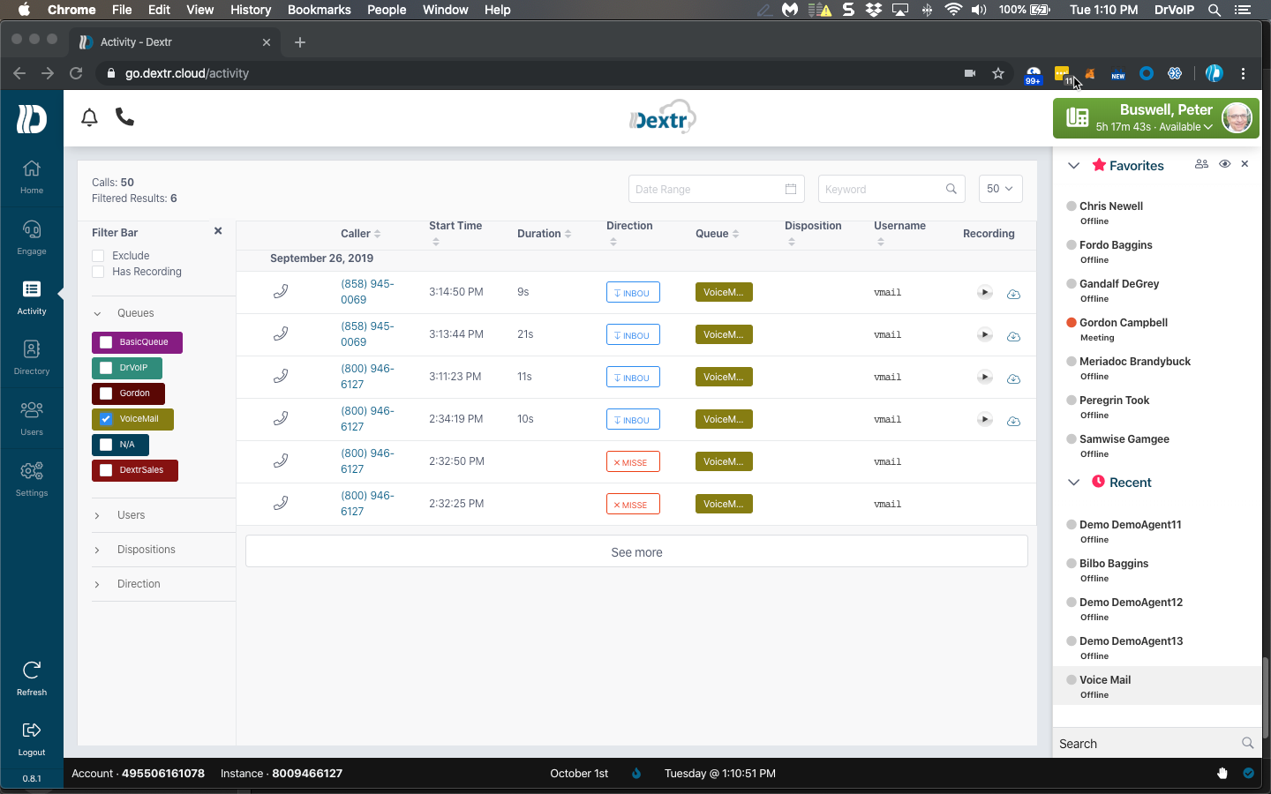
Task: Check the DextrSales queue filter
Action: (x=106, y=470)
